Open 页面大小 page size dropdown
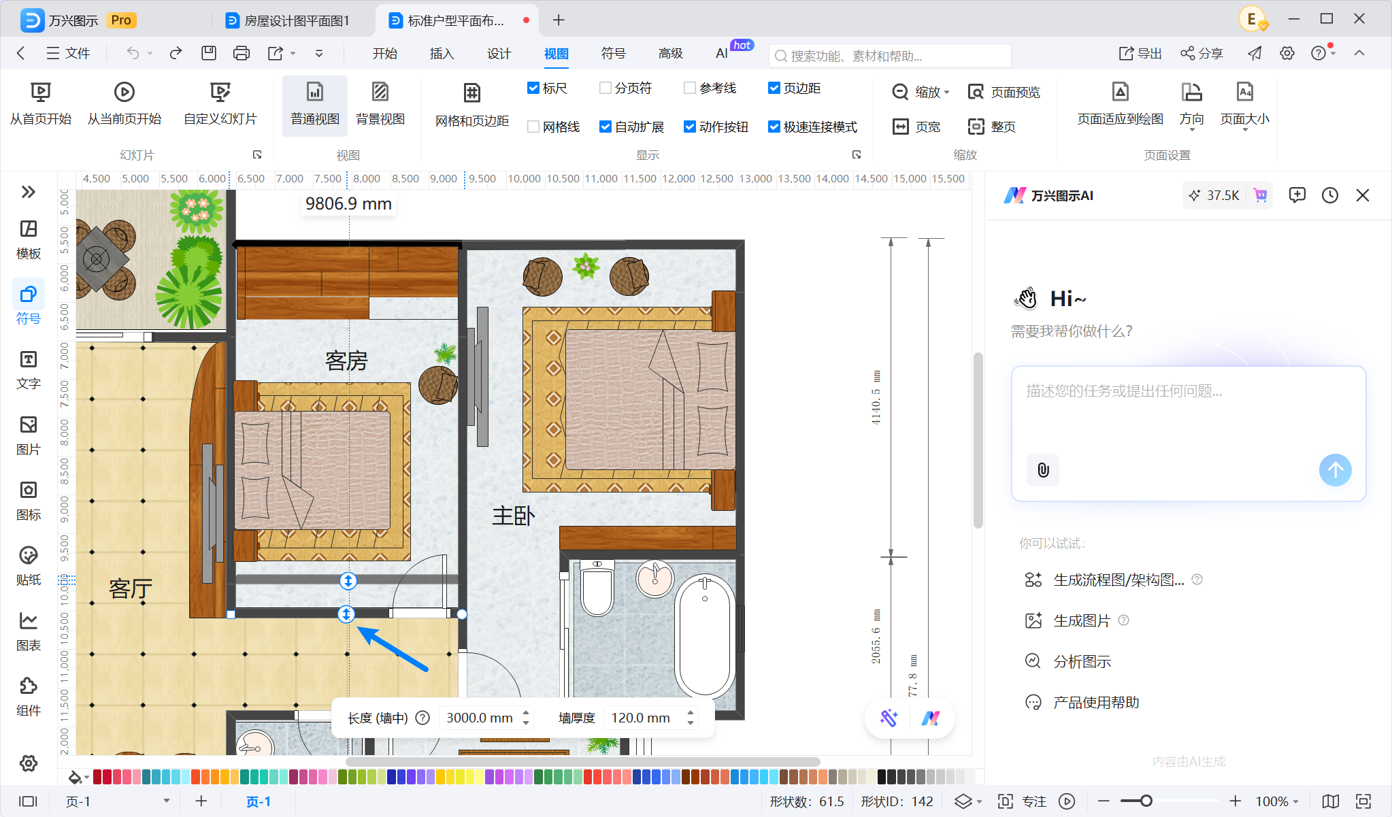Image resolution: width=1392 pixels, height=817 pixels. (x=1244, y=105)
